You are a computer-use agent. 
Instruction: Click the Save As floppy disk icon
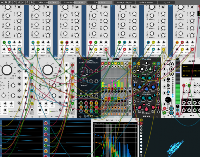click(x=10, y=2)
